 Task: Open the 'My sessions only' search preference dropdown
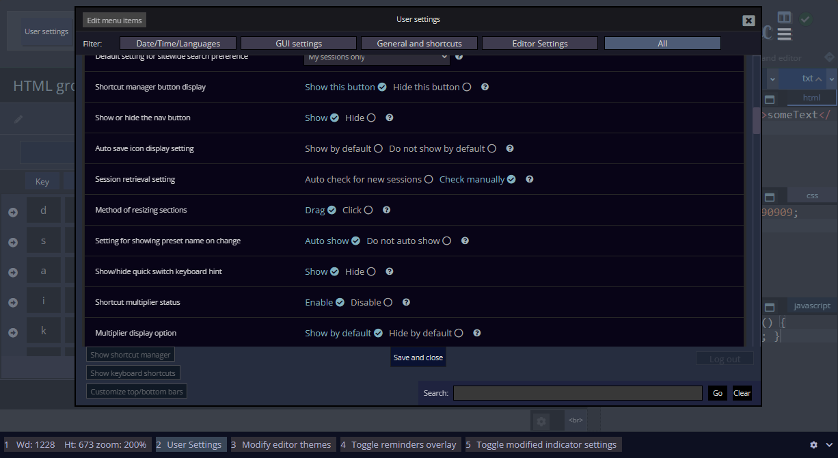tap(377, 58)
